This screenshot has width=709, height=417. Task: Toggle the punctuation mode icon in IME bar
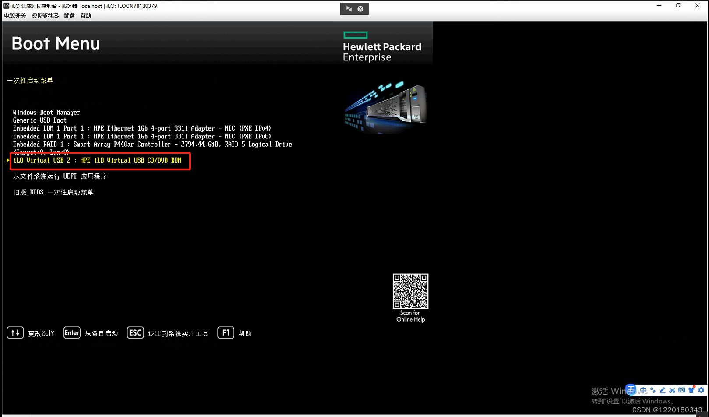[x=653, y=390]
